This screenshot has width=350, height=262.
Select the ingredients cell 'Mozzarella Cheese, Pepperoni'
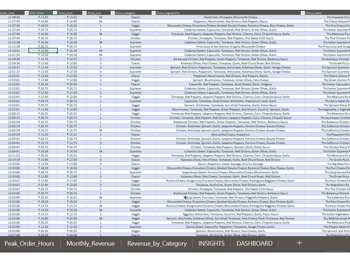(230, 134)
